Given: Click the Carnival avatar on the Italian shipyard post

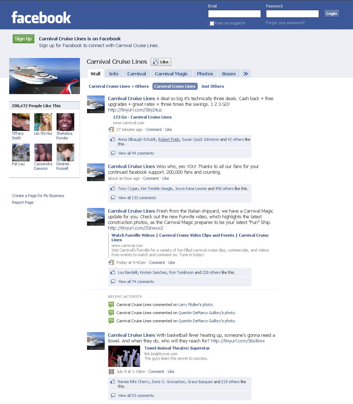Looking at the screenshot, I should 96,217.
